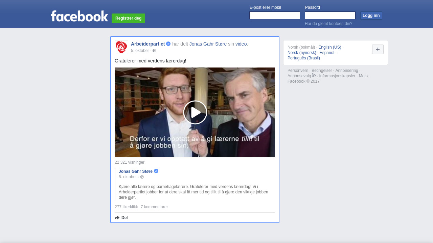Click the AdChoices triangle icon
433x243 pixels.
coord(314,76)
